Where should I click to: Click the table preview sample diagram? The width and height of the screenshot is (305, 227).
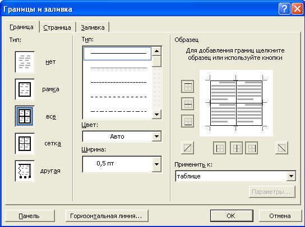click(236, 103)
